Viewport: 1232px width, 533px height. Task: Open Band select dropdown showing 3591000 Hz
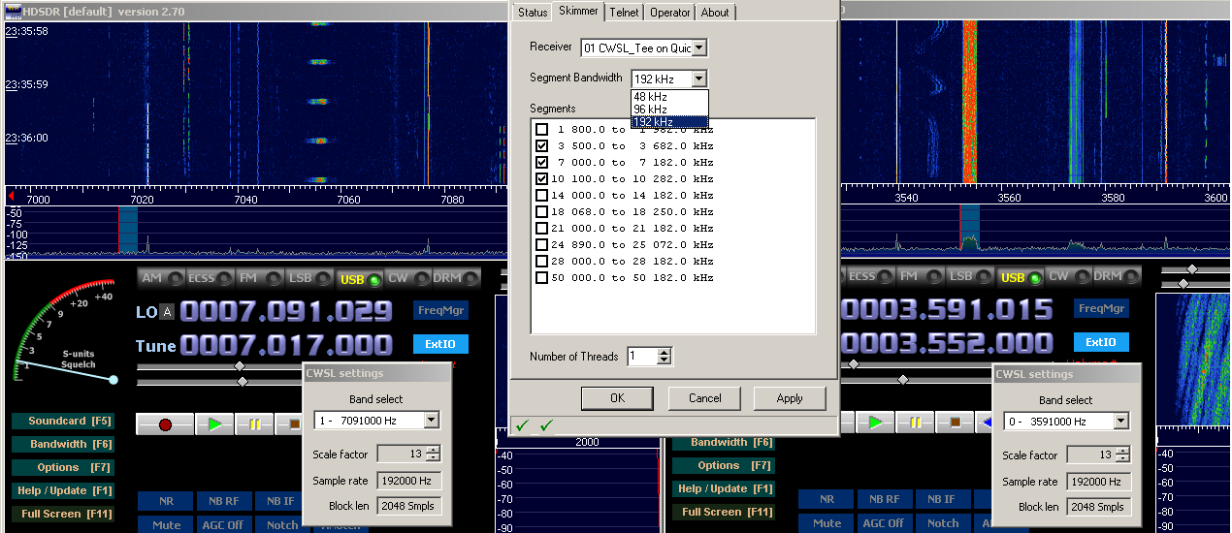[x=1121, y=422]
